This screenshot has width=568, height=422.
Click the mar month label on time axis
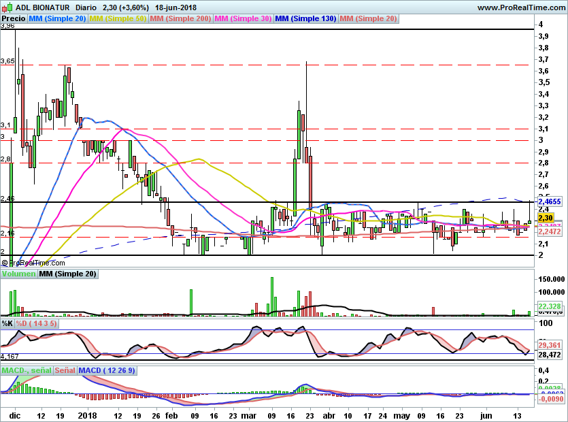(249, 416)
